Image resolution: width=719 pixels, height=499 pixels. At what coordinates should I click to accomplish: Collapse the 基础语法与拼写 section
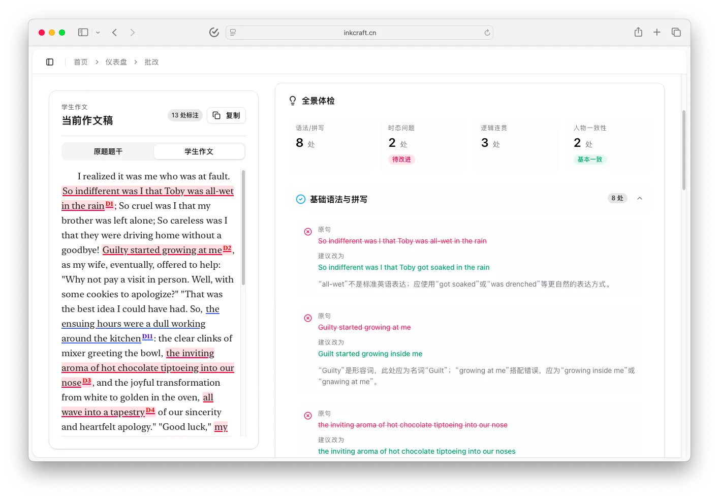pos(640,198)
